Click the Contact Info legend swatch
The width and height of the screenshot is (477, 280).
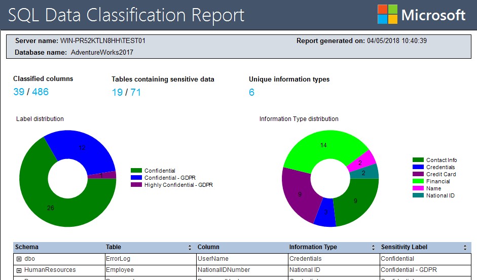418,160
